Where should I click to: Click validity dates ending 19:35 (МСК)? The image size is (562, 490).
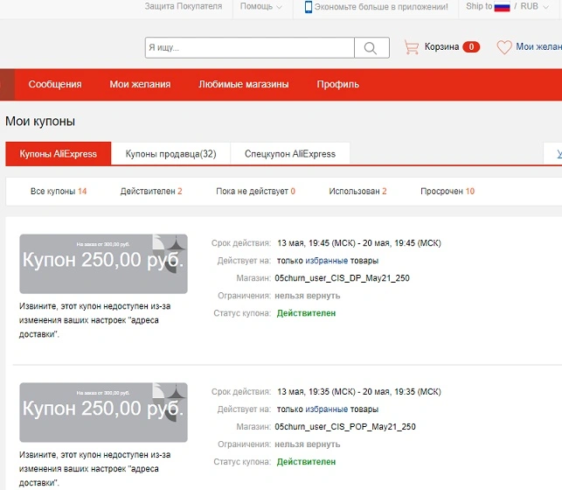[x=359, y=392]
